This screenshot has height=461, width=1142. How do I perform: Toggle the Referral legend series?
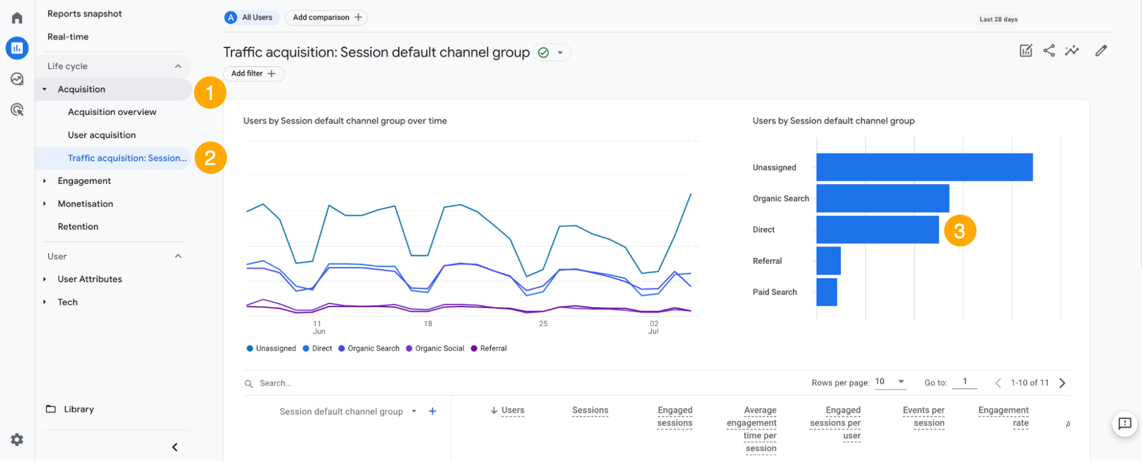coord(489,348)
